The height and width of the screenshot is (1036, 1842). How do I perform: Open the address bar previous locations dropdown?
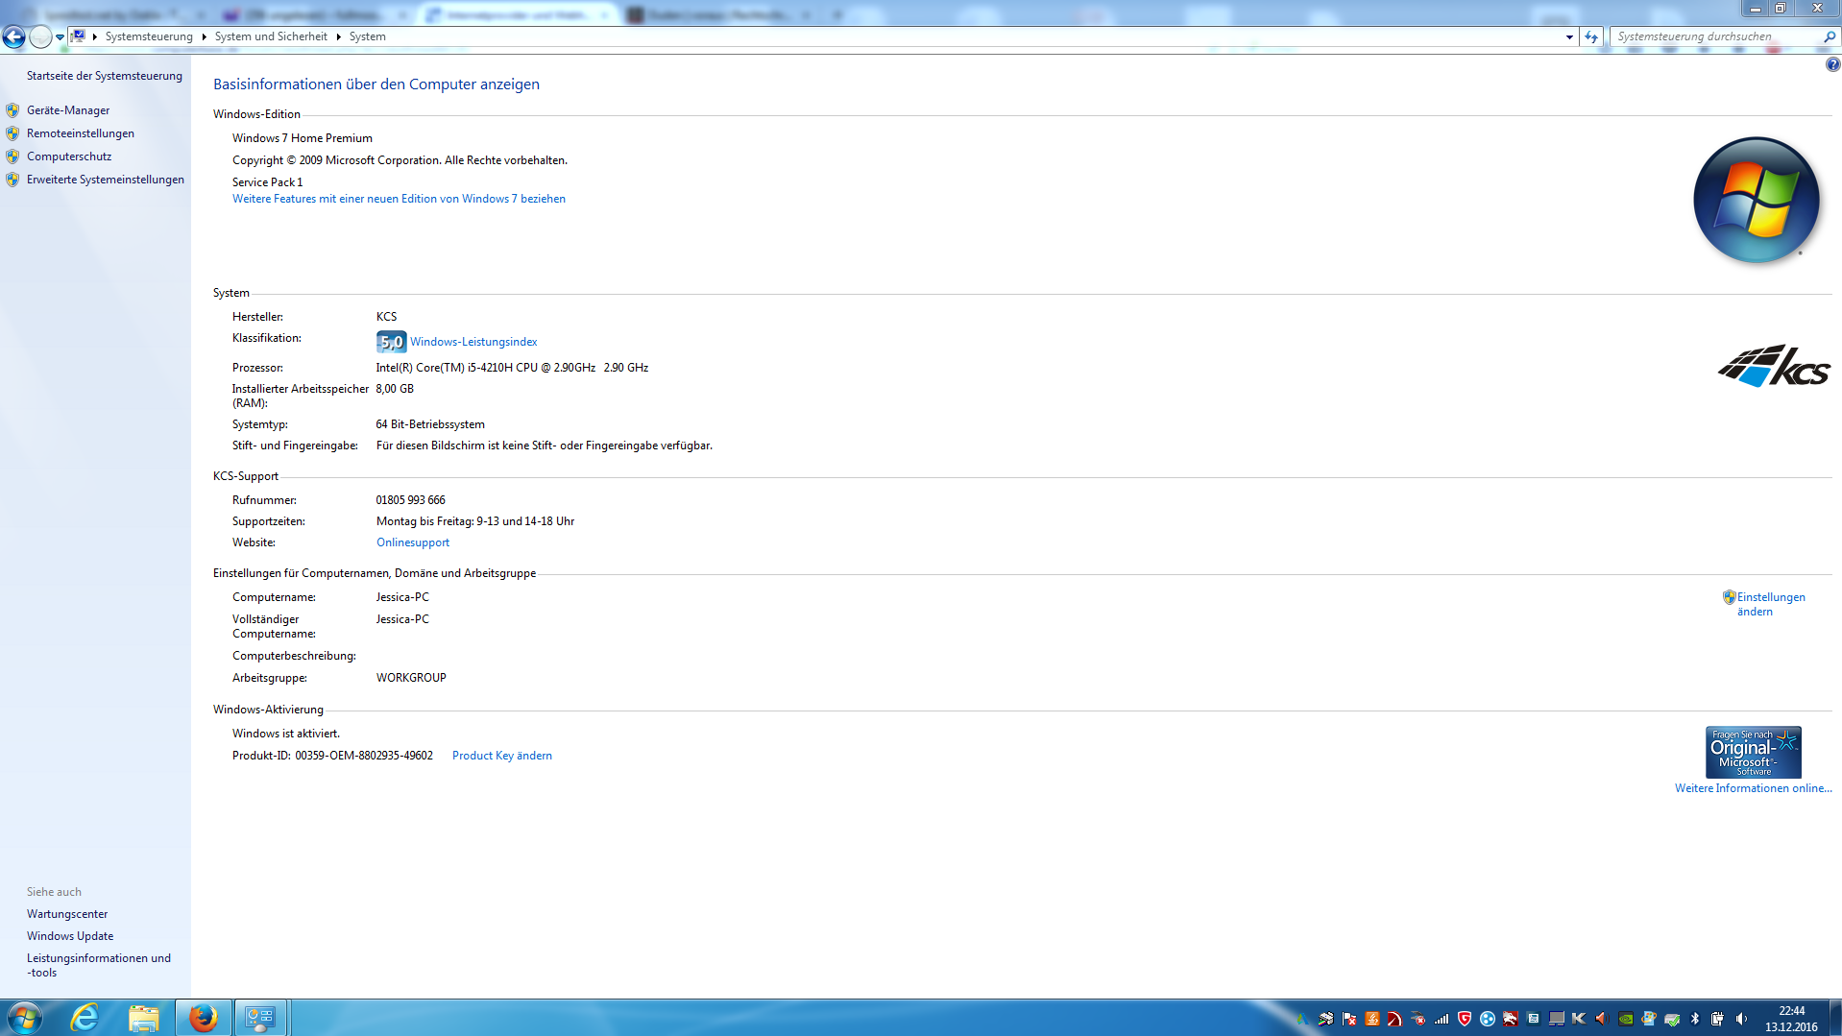[x=1569, y=36]
